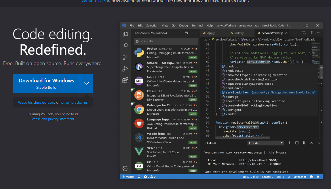Open the Go menu

(174, 25)
